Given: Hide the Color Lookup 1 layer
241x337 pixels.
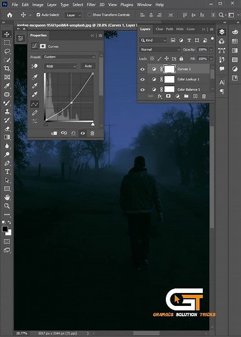Looking at the screenshot, I should click(x=143, y=79).
